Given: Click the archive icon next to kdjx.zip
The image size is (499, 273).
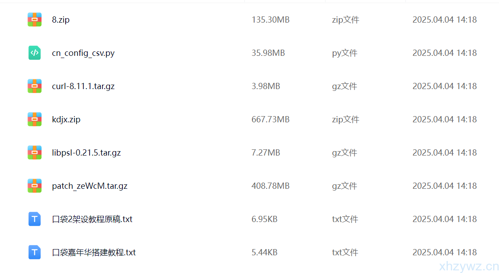Looking at the screenshot, I should (35, 119).
